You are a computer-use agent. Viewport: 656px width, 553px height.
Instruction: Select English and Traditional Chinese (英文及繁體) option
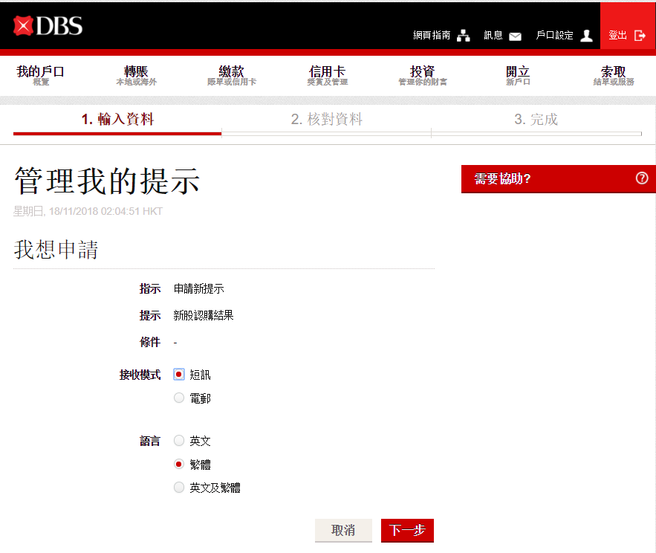coord(179,488)
